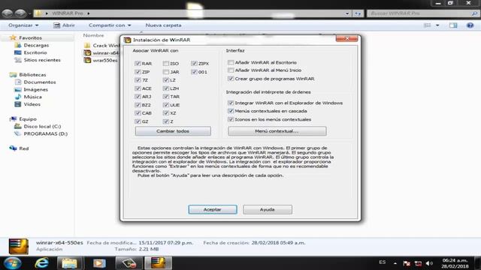The image size is (481, 270).
Task: Toggle the ZIP association checkbox
Action: coord(138,72)
